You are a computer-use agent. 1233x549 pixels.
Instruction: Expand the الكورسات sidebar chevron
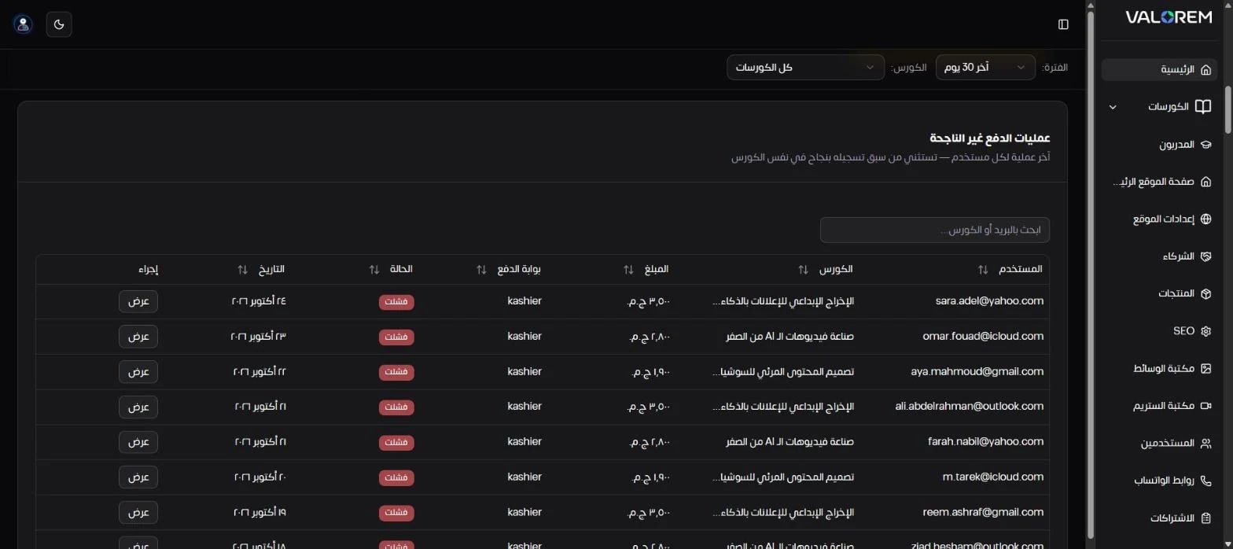coord(1112,107)
